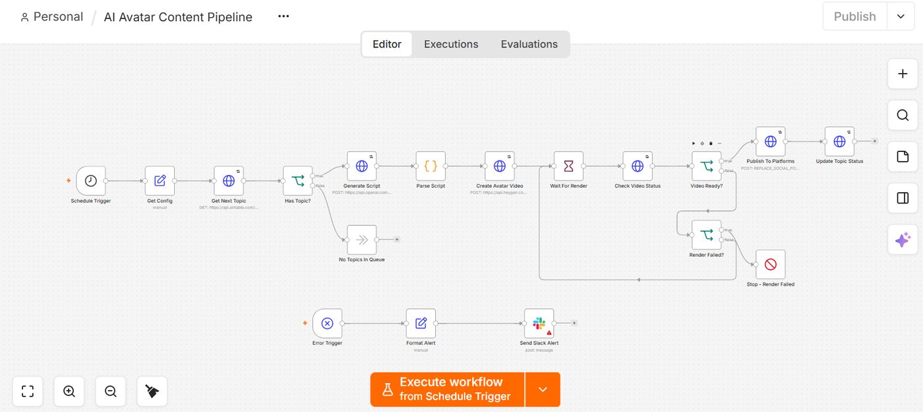Screen dimensions: 923x412
Task: Click the warning triangle on Send Slack Alert
Action: [549, 333]
